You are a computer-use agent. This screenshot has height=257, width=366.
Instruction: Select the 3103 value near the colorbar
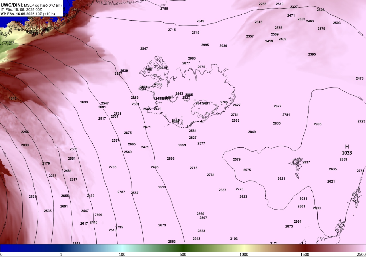[x=234, y=239]
